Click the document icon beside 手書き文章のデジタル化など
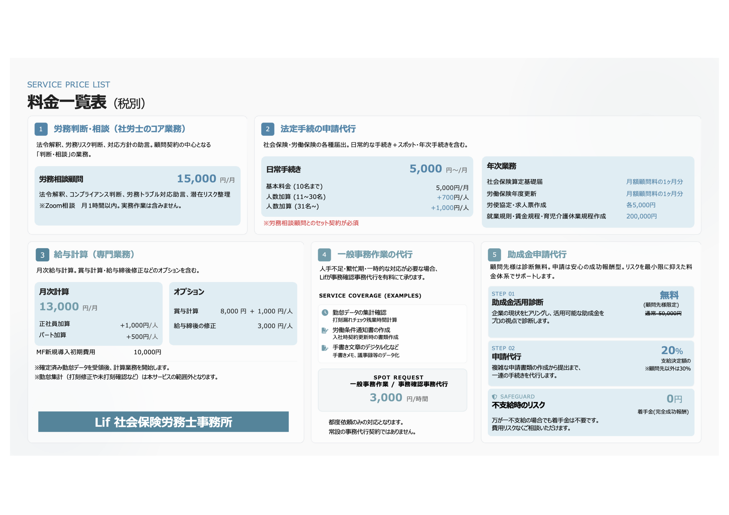This screenshot has height=515, width=729. [325, 348]
